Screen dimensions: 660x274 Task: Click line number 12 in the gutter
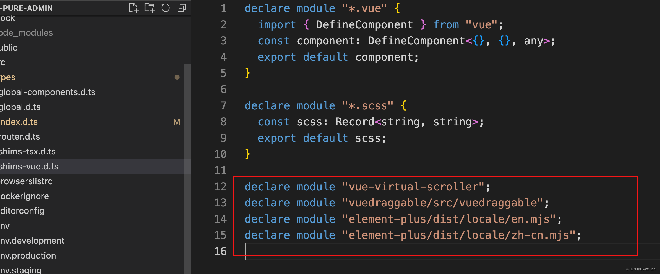click(220, 187)
